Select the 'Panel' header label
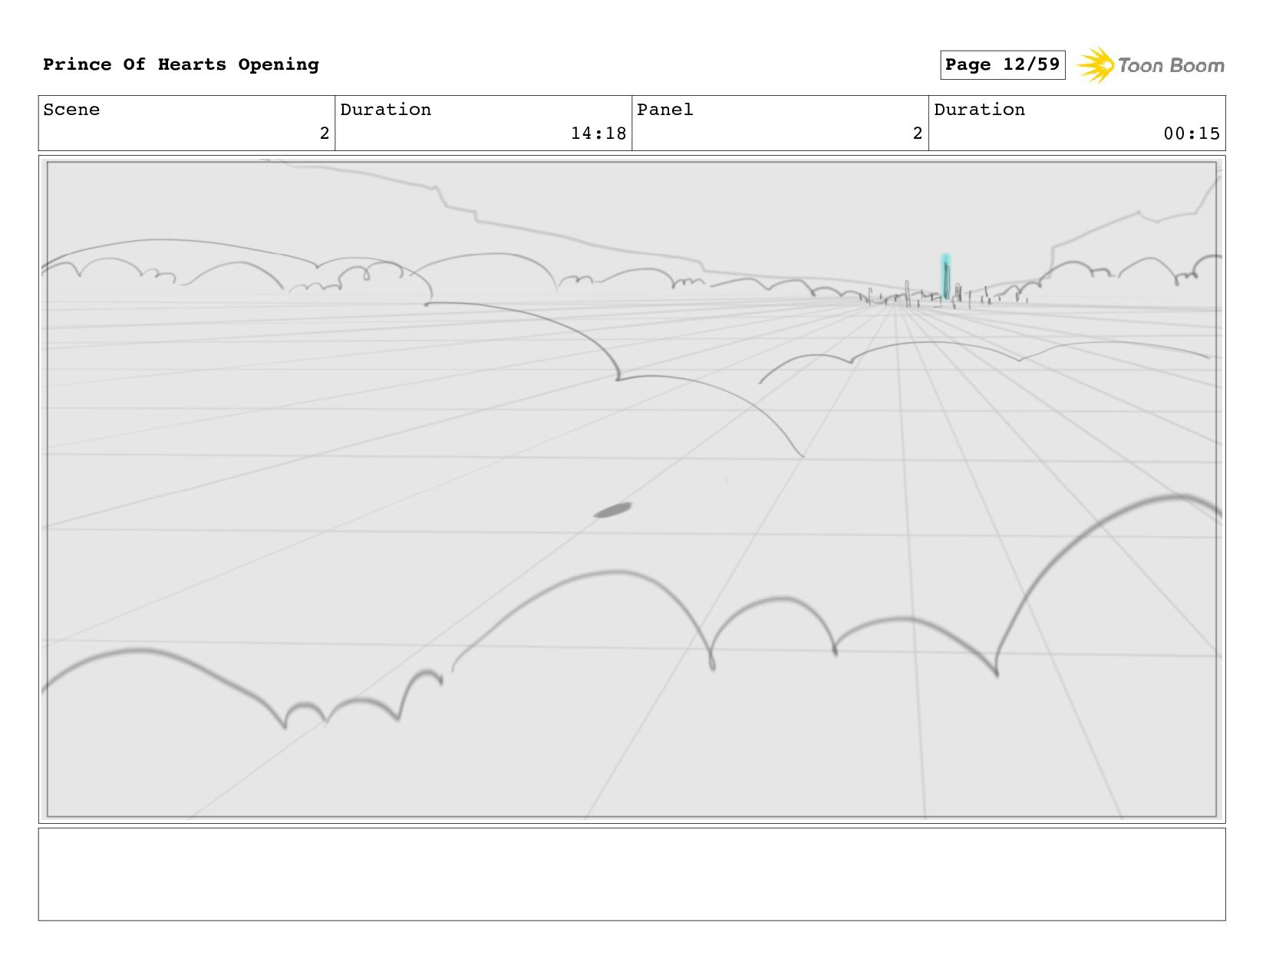1266x978 pixels. (x=665, y=110)
